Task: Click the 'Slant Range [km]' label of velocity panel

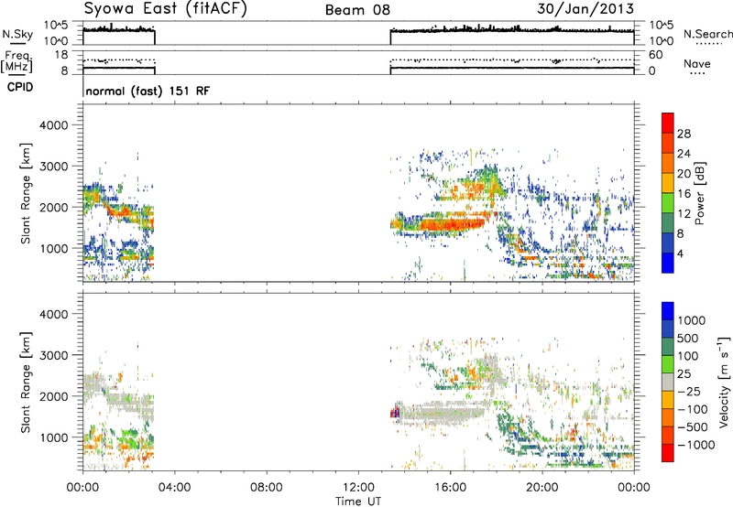Action: point(27,382)
